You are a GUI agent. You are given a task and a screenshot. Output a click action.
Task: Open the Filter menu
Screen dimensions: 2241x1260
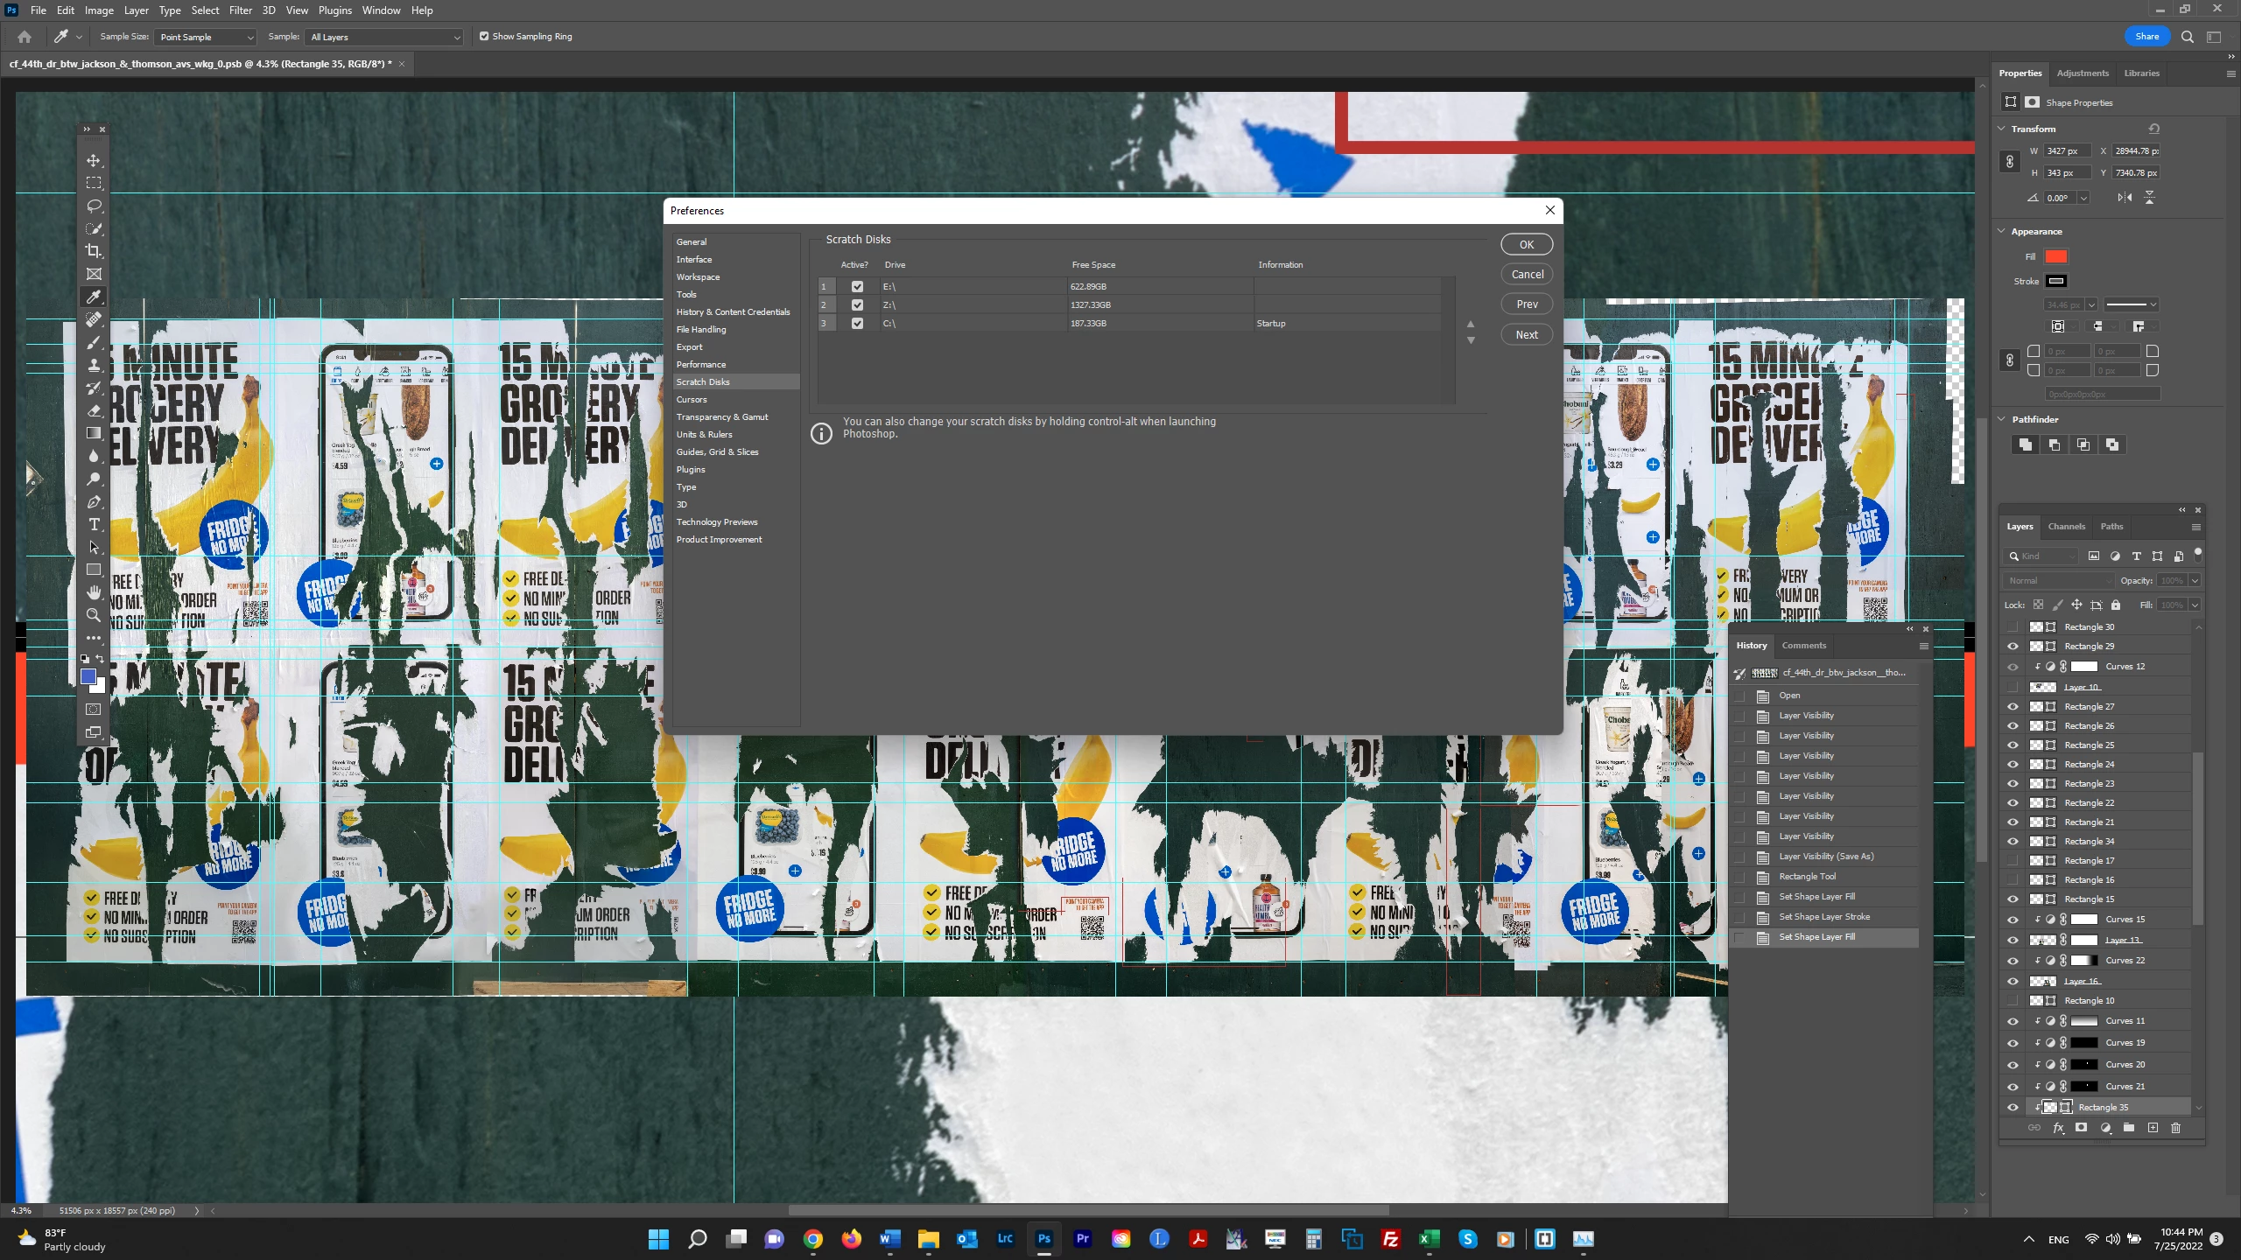point(241,10)
